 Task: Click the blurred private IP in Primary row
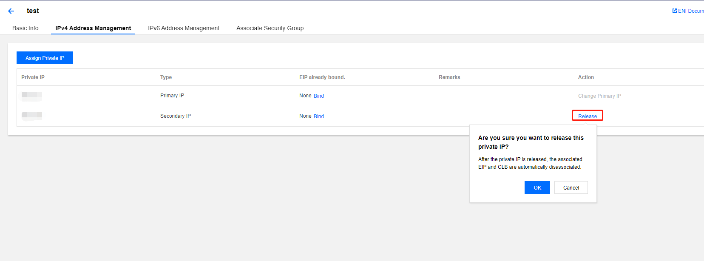pos(32,96)
